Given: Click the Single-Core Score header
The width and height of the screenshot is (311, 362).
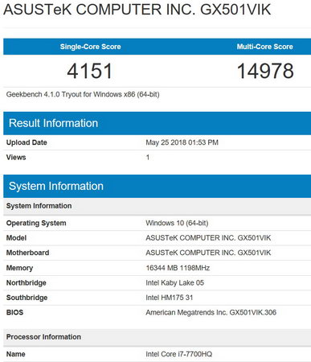Looking at the screenshot, I should [x=90, y=47].
